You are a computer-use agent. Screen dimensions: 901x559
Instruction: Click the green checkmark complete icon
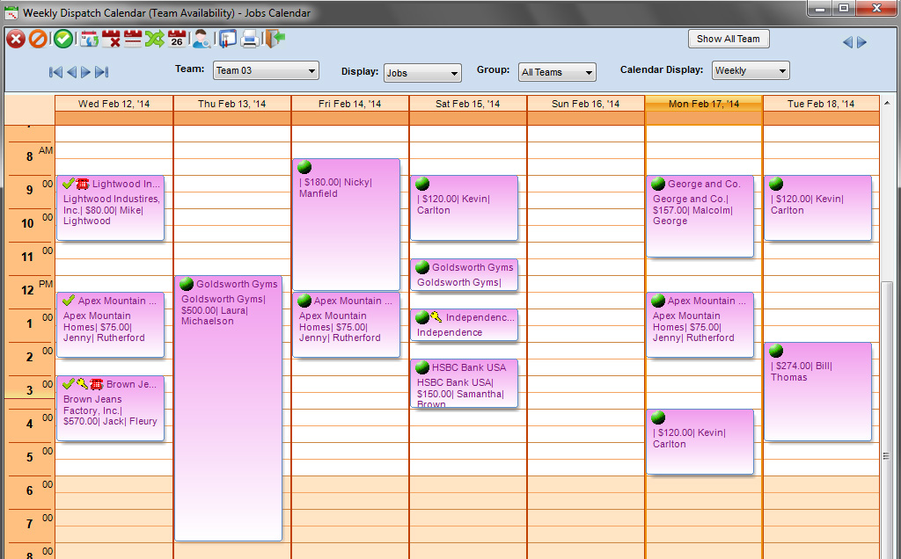[63, 39]
